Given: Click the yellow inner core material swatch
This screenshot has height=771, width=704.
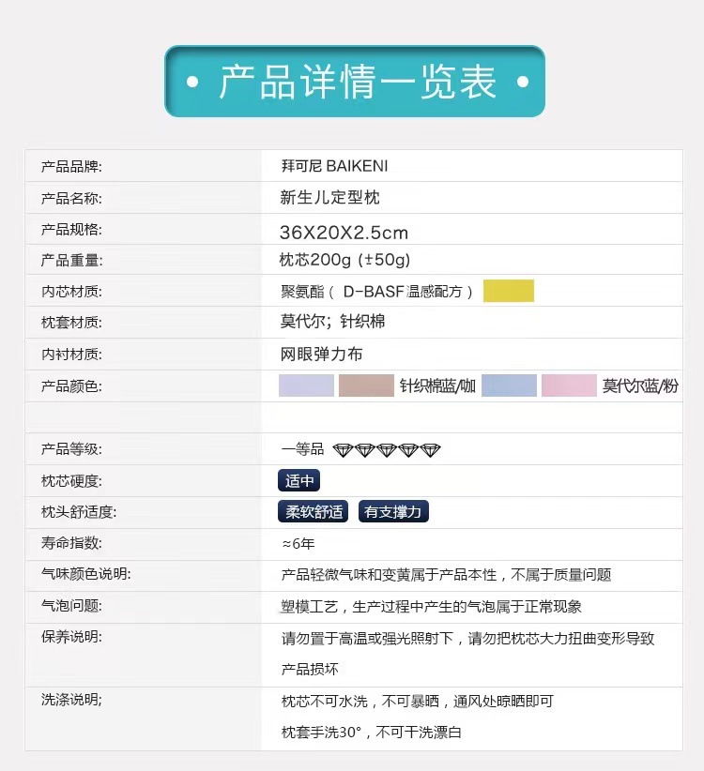Looking at the screenshot, I should click(x=508, y=291).
